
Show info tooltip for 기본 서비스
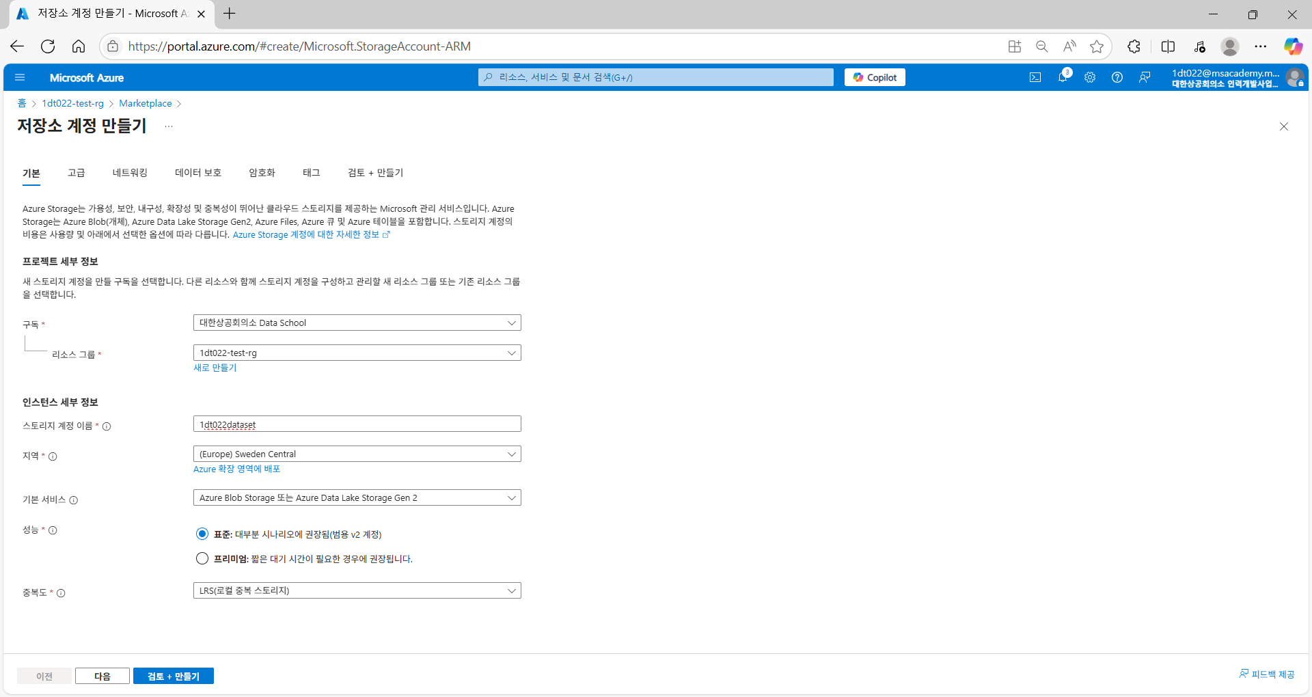click(x=74, y=500)
